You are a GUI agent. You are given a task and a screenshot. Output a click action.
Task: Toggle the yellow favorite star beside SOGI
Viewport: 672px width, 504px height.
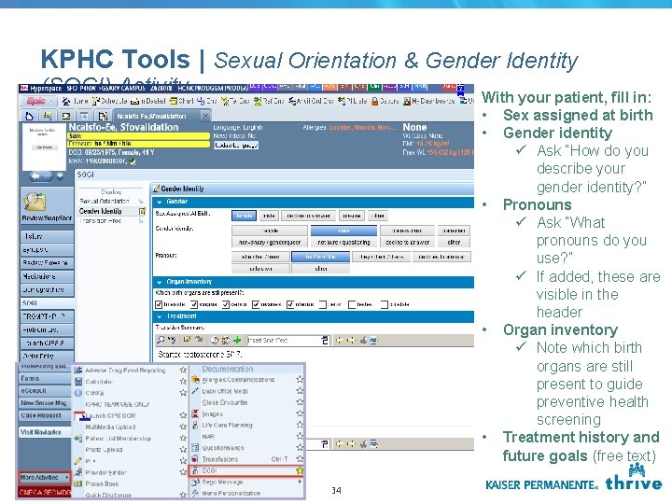tap(300, 470)
